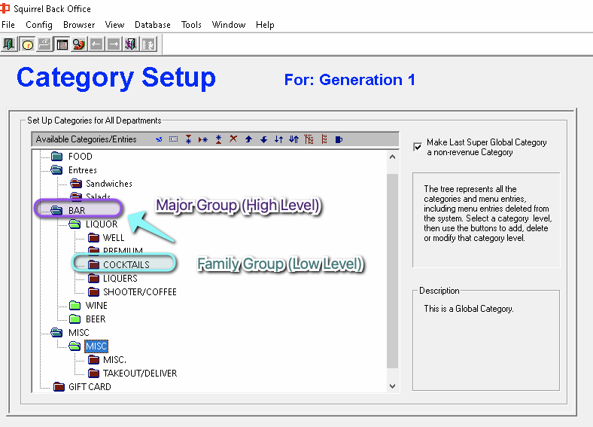Open the View menu
The width and height of the screenshot is (593, 427).
tap(114, 25)
